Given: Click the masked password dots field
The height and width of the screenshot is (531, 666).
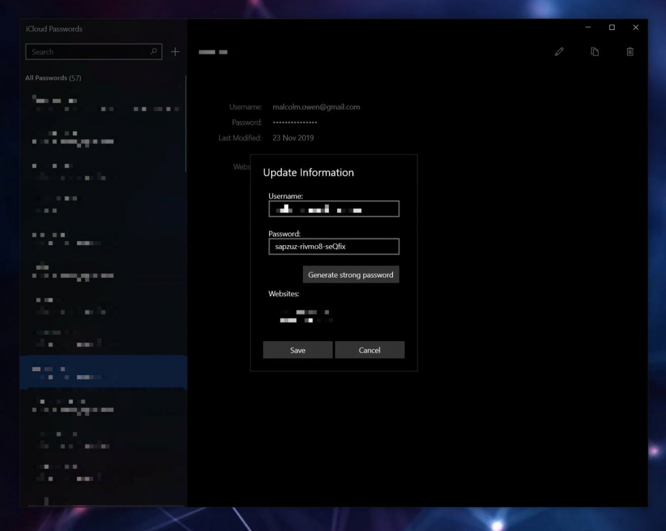Looking at the screenshot, I should tap(295, 122).
